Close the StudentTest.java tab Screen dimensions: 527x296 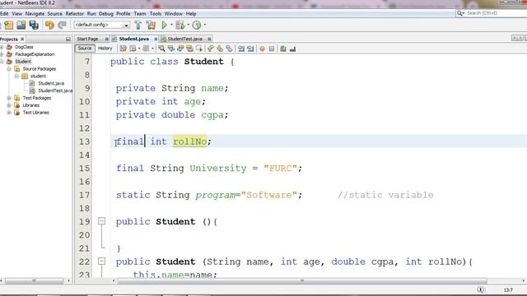coord(209,39)
